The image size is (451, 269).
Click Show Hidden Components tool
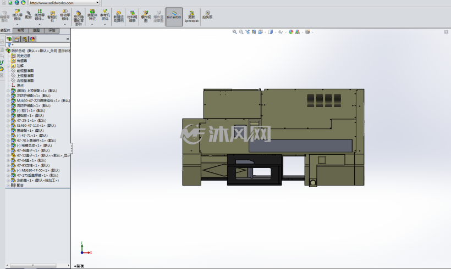tap(79, 18)
